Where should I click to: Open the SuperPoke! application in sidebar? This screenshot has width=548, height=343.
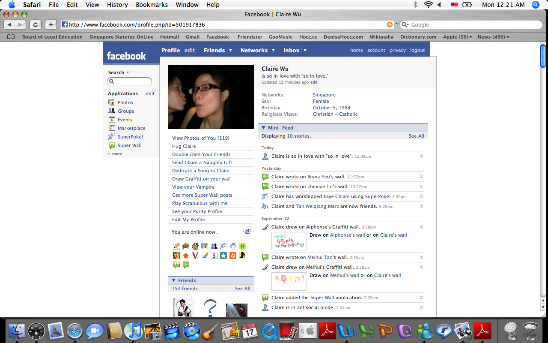coord(130,137)
